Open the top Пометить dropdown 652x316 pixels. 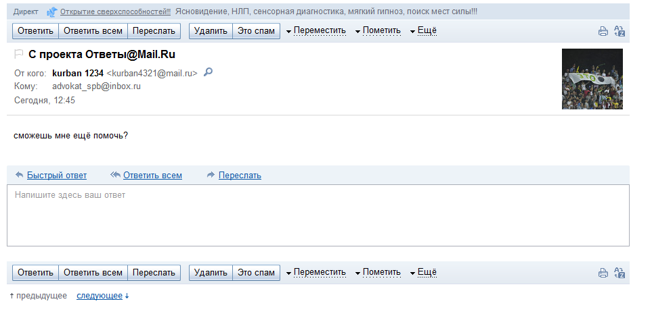tap(378, 30)
